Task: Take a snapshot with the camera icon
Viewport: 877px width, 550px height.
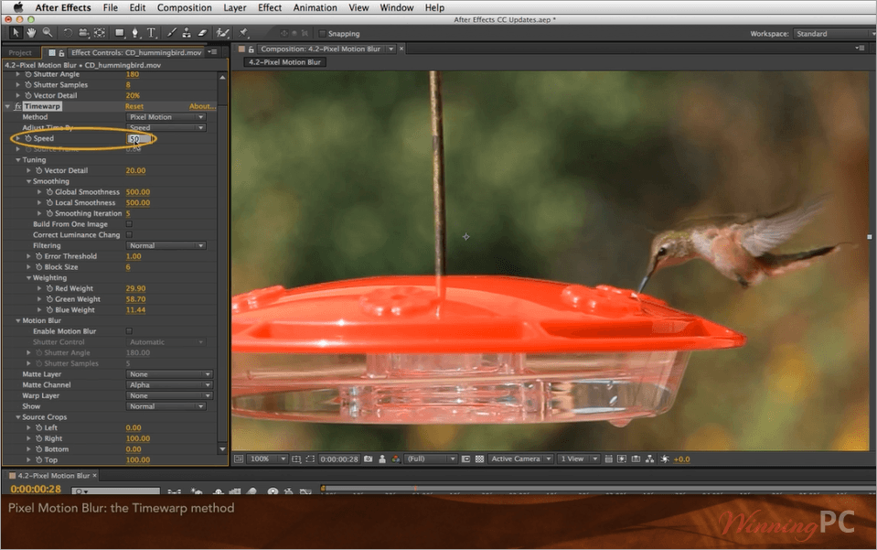Action: click(x=368, y=458)
